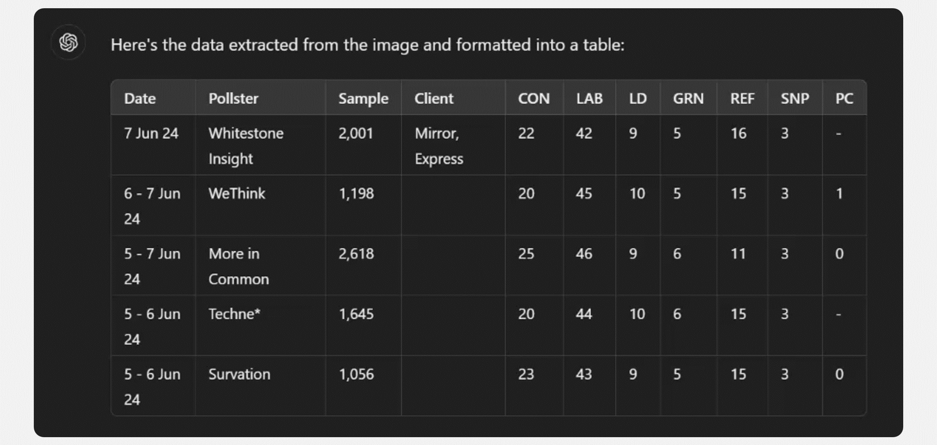Click the LD column header

click(637, 98)
